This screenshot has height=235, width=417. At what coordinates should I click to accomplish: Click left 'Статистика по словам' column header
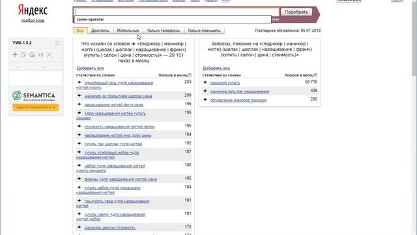[x=96, y=76]
